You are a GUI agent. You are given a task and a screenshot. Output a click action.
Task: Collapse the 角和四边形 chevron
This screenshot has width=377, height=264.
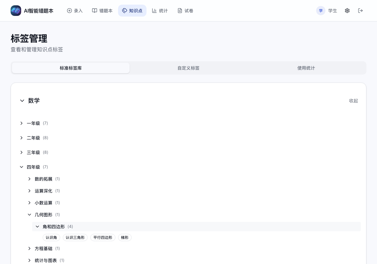(37, 227)
